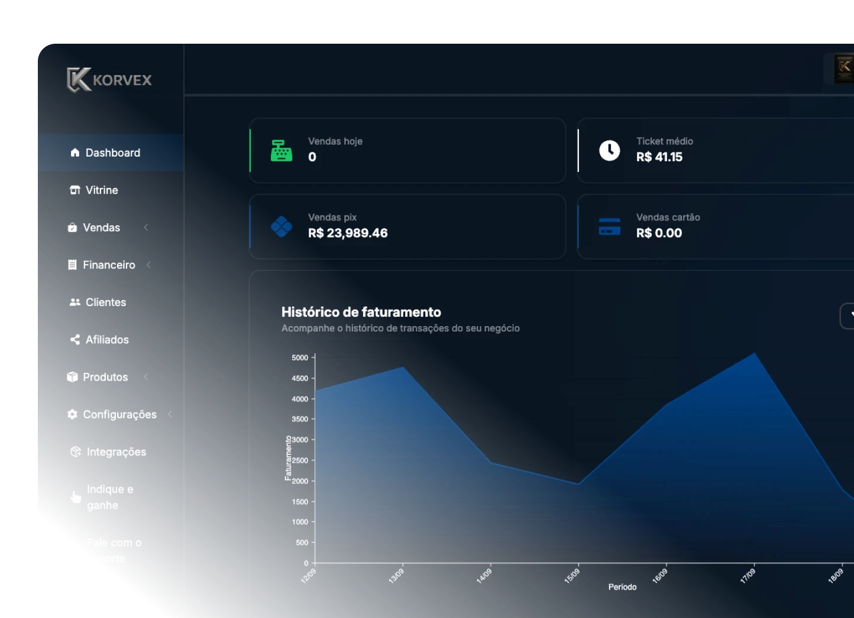Click the Financeiro receipt icon
The image size is (854, 618).
click(72, 265)
